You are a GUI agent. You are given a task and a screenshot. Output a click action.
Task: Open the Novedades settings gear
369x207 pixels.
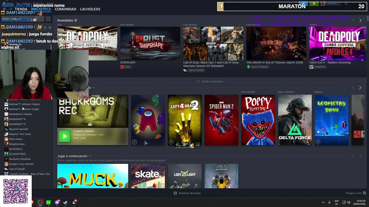pos(76,20)
